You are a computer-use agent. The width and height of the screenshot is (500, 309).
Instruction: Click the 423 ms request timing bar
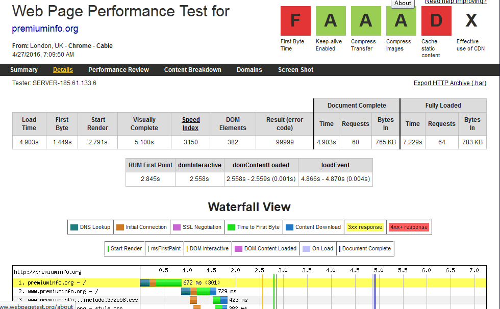(x=220, y=300)
